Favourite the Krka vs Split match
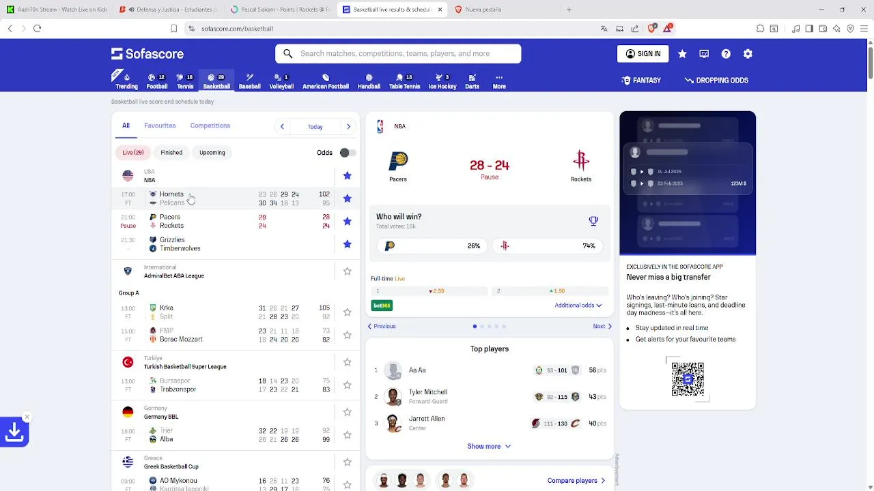874x491 pixels. point(347,312)
